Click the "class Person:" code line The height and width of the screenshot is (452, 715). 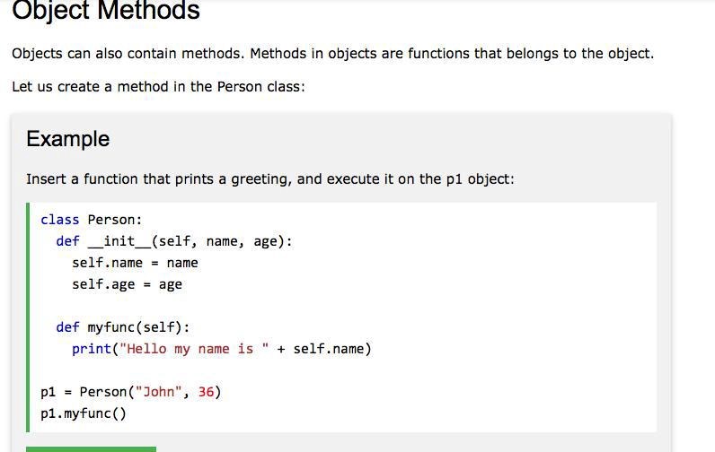pos(92,220)
